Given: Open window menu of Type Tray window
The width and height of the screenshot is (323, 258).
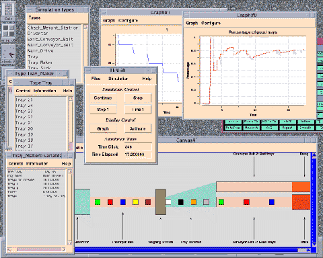Looking at the screenshot, I should [16, 83].
